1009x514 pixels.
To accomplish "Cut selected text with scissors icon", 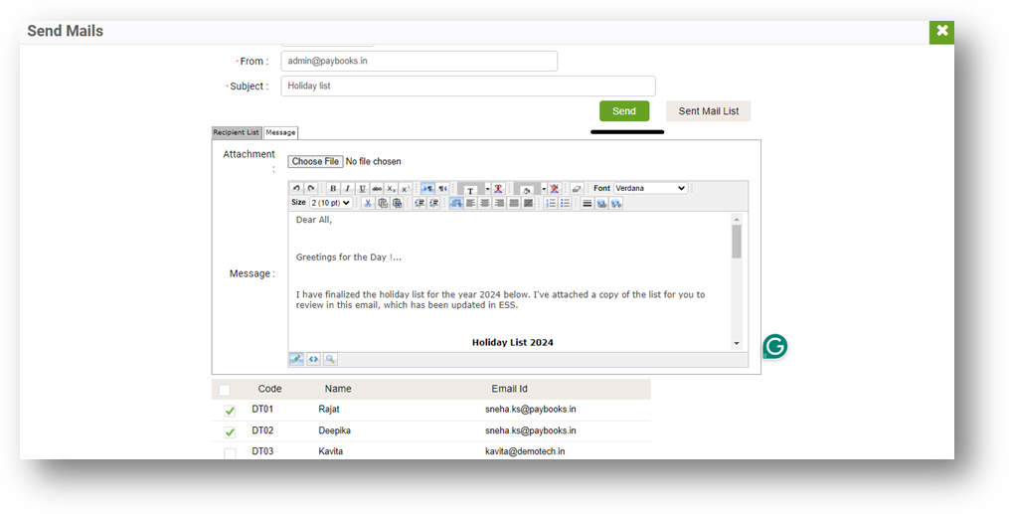I will point(368,203).
